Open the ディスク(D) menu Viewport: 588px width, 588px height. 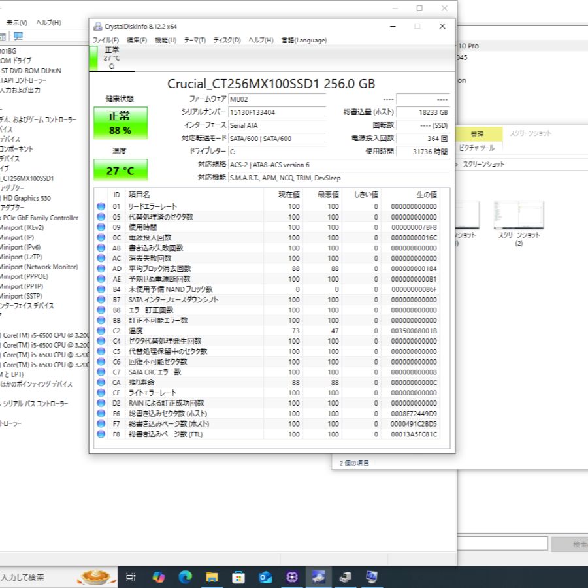point(227,41)
